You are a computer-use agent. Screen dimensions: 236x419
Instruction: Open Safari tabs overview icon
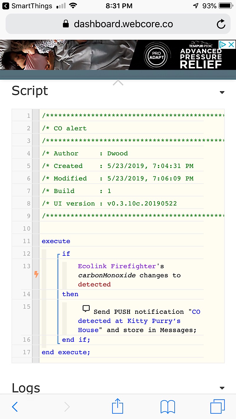coord(217,407)
